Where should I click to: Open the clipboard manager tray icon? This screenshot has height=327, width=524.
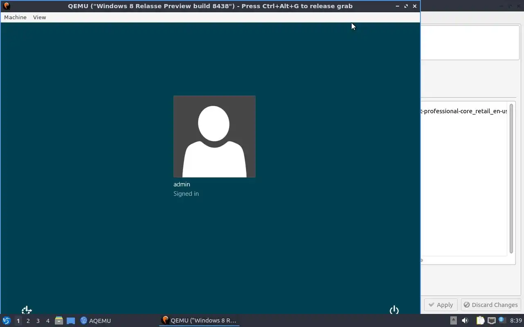[x=480, y=320]
